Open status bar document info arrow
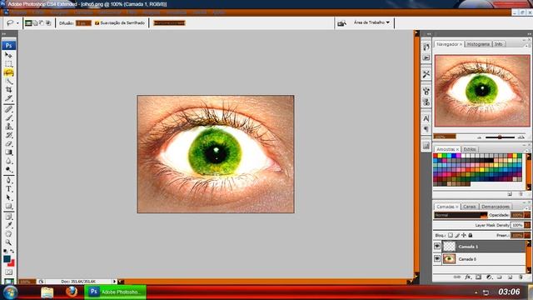533x300 pixels. click(115, 282)
